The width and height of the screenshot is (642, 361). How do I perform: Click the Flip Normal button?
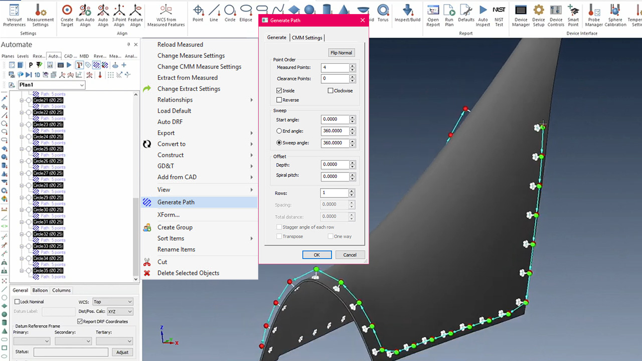[341, 53]
